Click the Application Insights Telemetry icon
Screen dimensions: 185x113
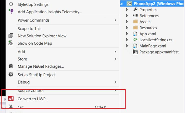coord(11,11)
